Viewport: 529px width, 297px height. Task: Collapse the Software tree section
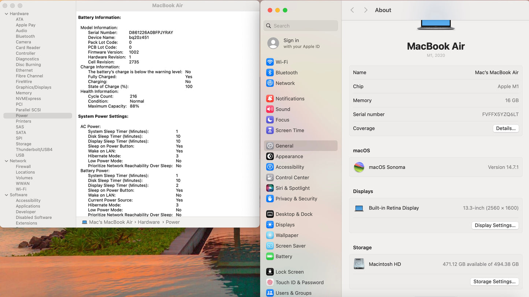6,195
